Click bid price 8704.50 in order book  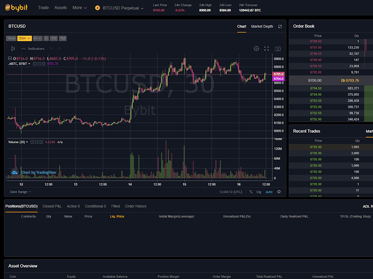point(316,88)
